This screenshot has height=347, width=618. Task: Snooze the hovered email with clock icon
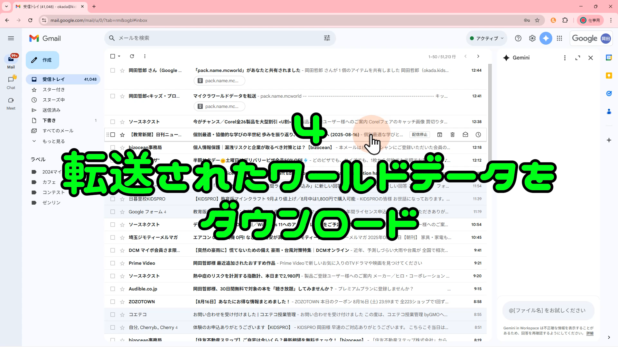(478, 135)
